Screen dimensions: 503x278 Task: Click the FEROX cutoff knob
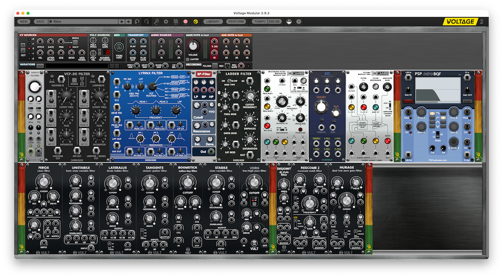pos(43,182)
